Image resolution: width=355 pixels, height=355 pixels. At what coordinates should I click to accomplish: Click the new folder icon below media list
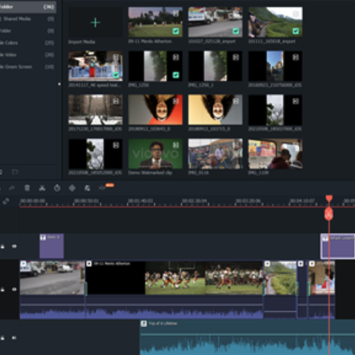15,172
